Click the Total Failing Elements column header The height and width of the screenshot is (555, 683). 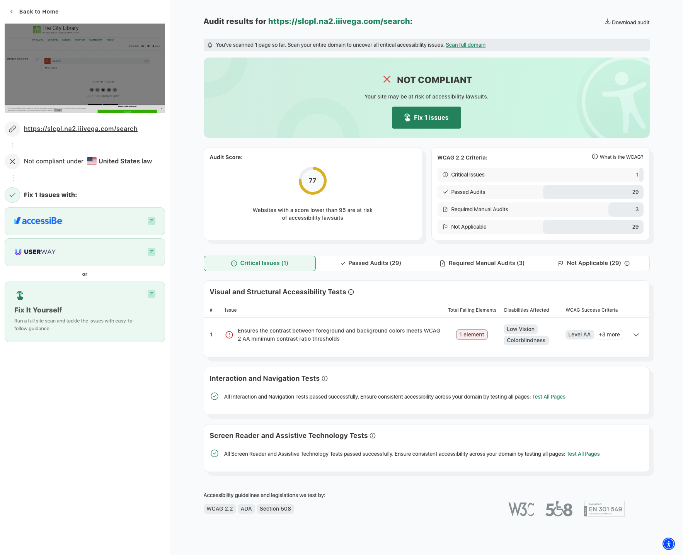click(x=472, y=310)
